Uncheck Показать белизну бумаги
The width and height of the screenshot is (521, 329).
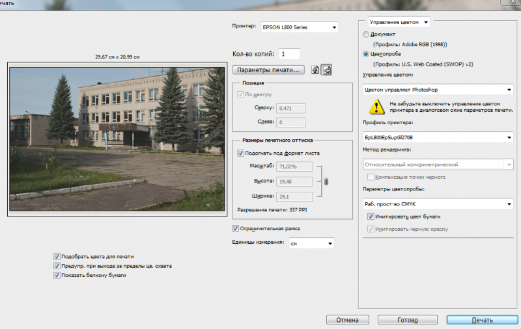click(x=57, y=275)
